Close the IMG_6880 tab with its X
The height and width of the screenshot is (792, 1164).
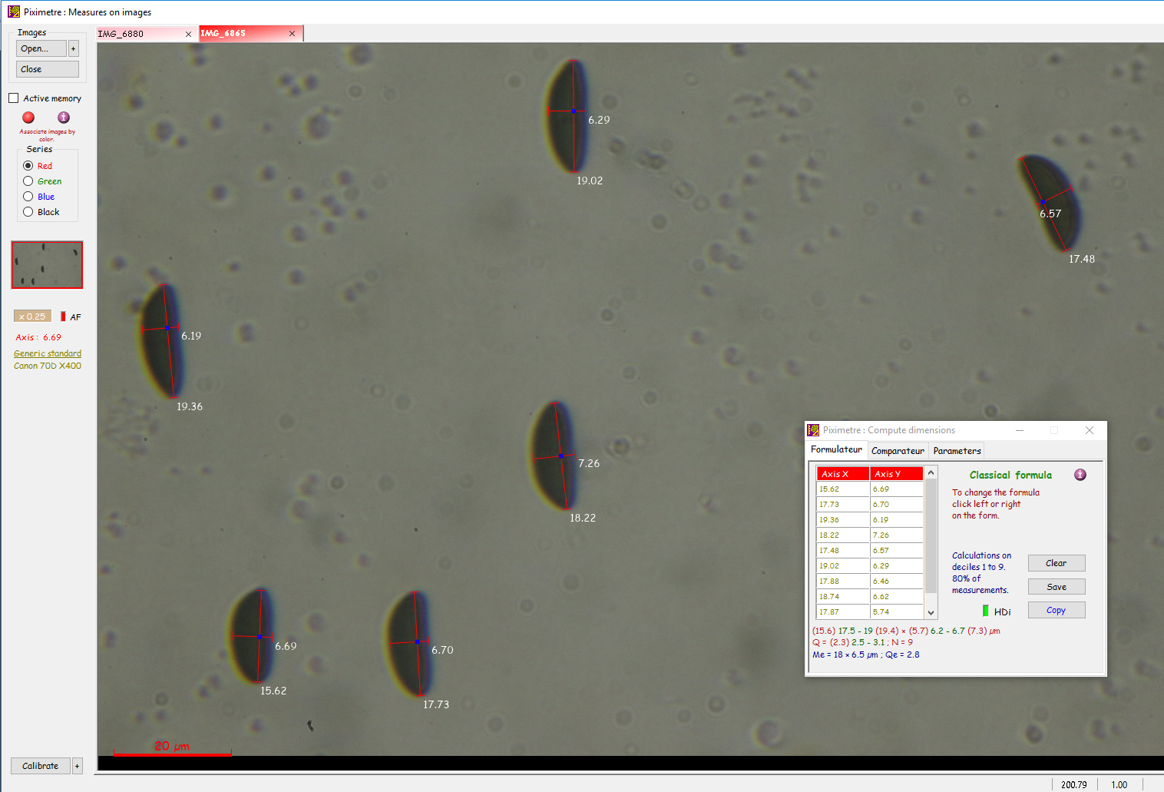[x=188, y=34]
